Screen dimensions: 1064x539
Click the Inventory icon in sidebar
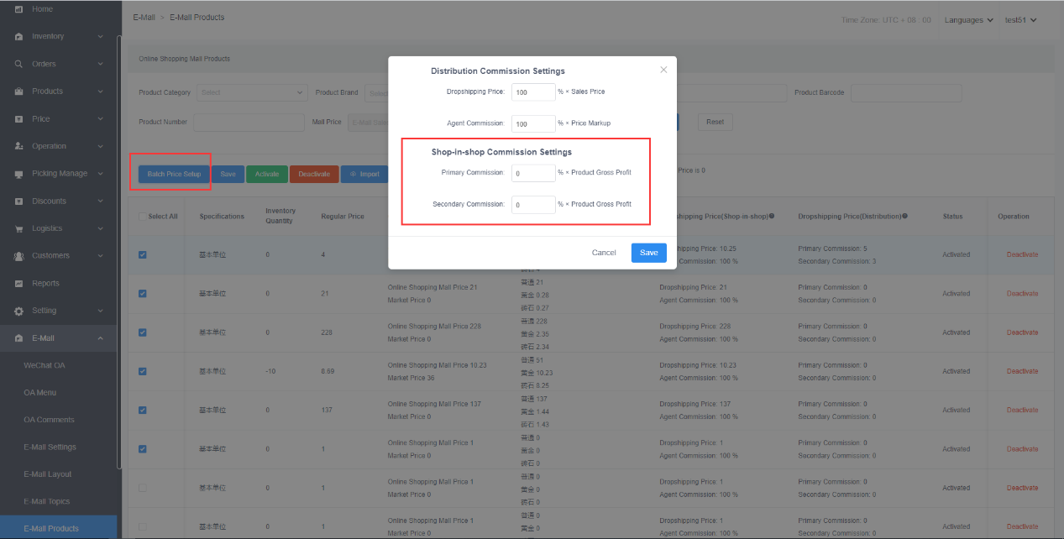click(18, 37)
